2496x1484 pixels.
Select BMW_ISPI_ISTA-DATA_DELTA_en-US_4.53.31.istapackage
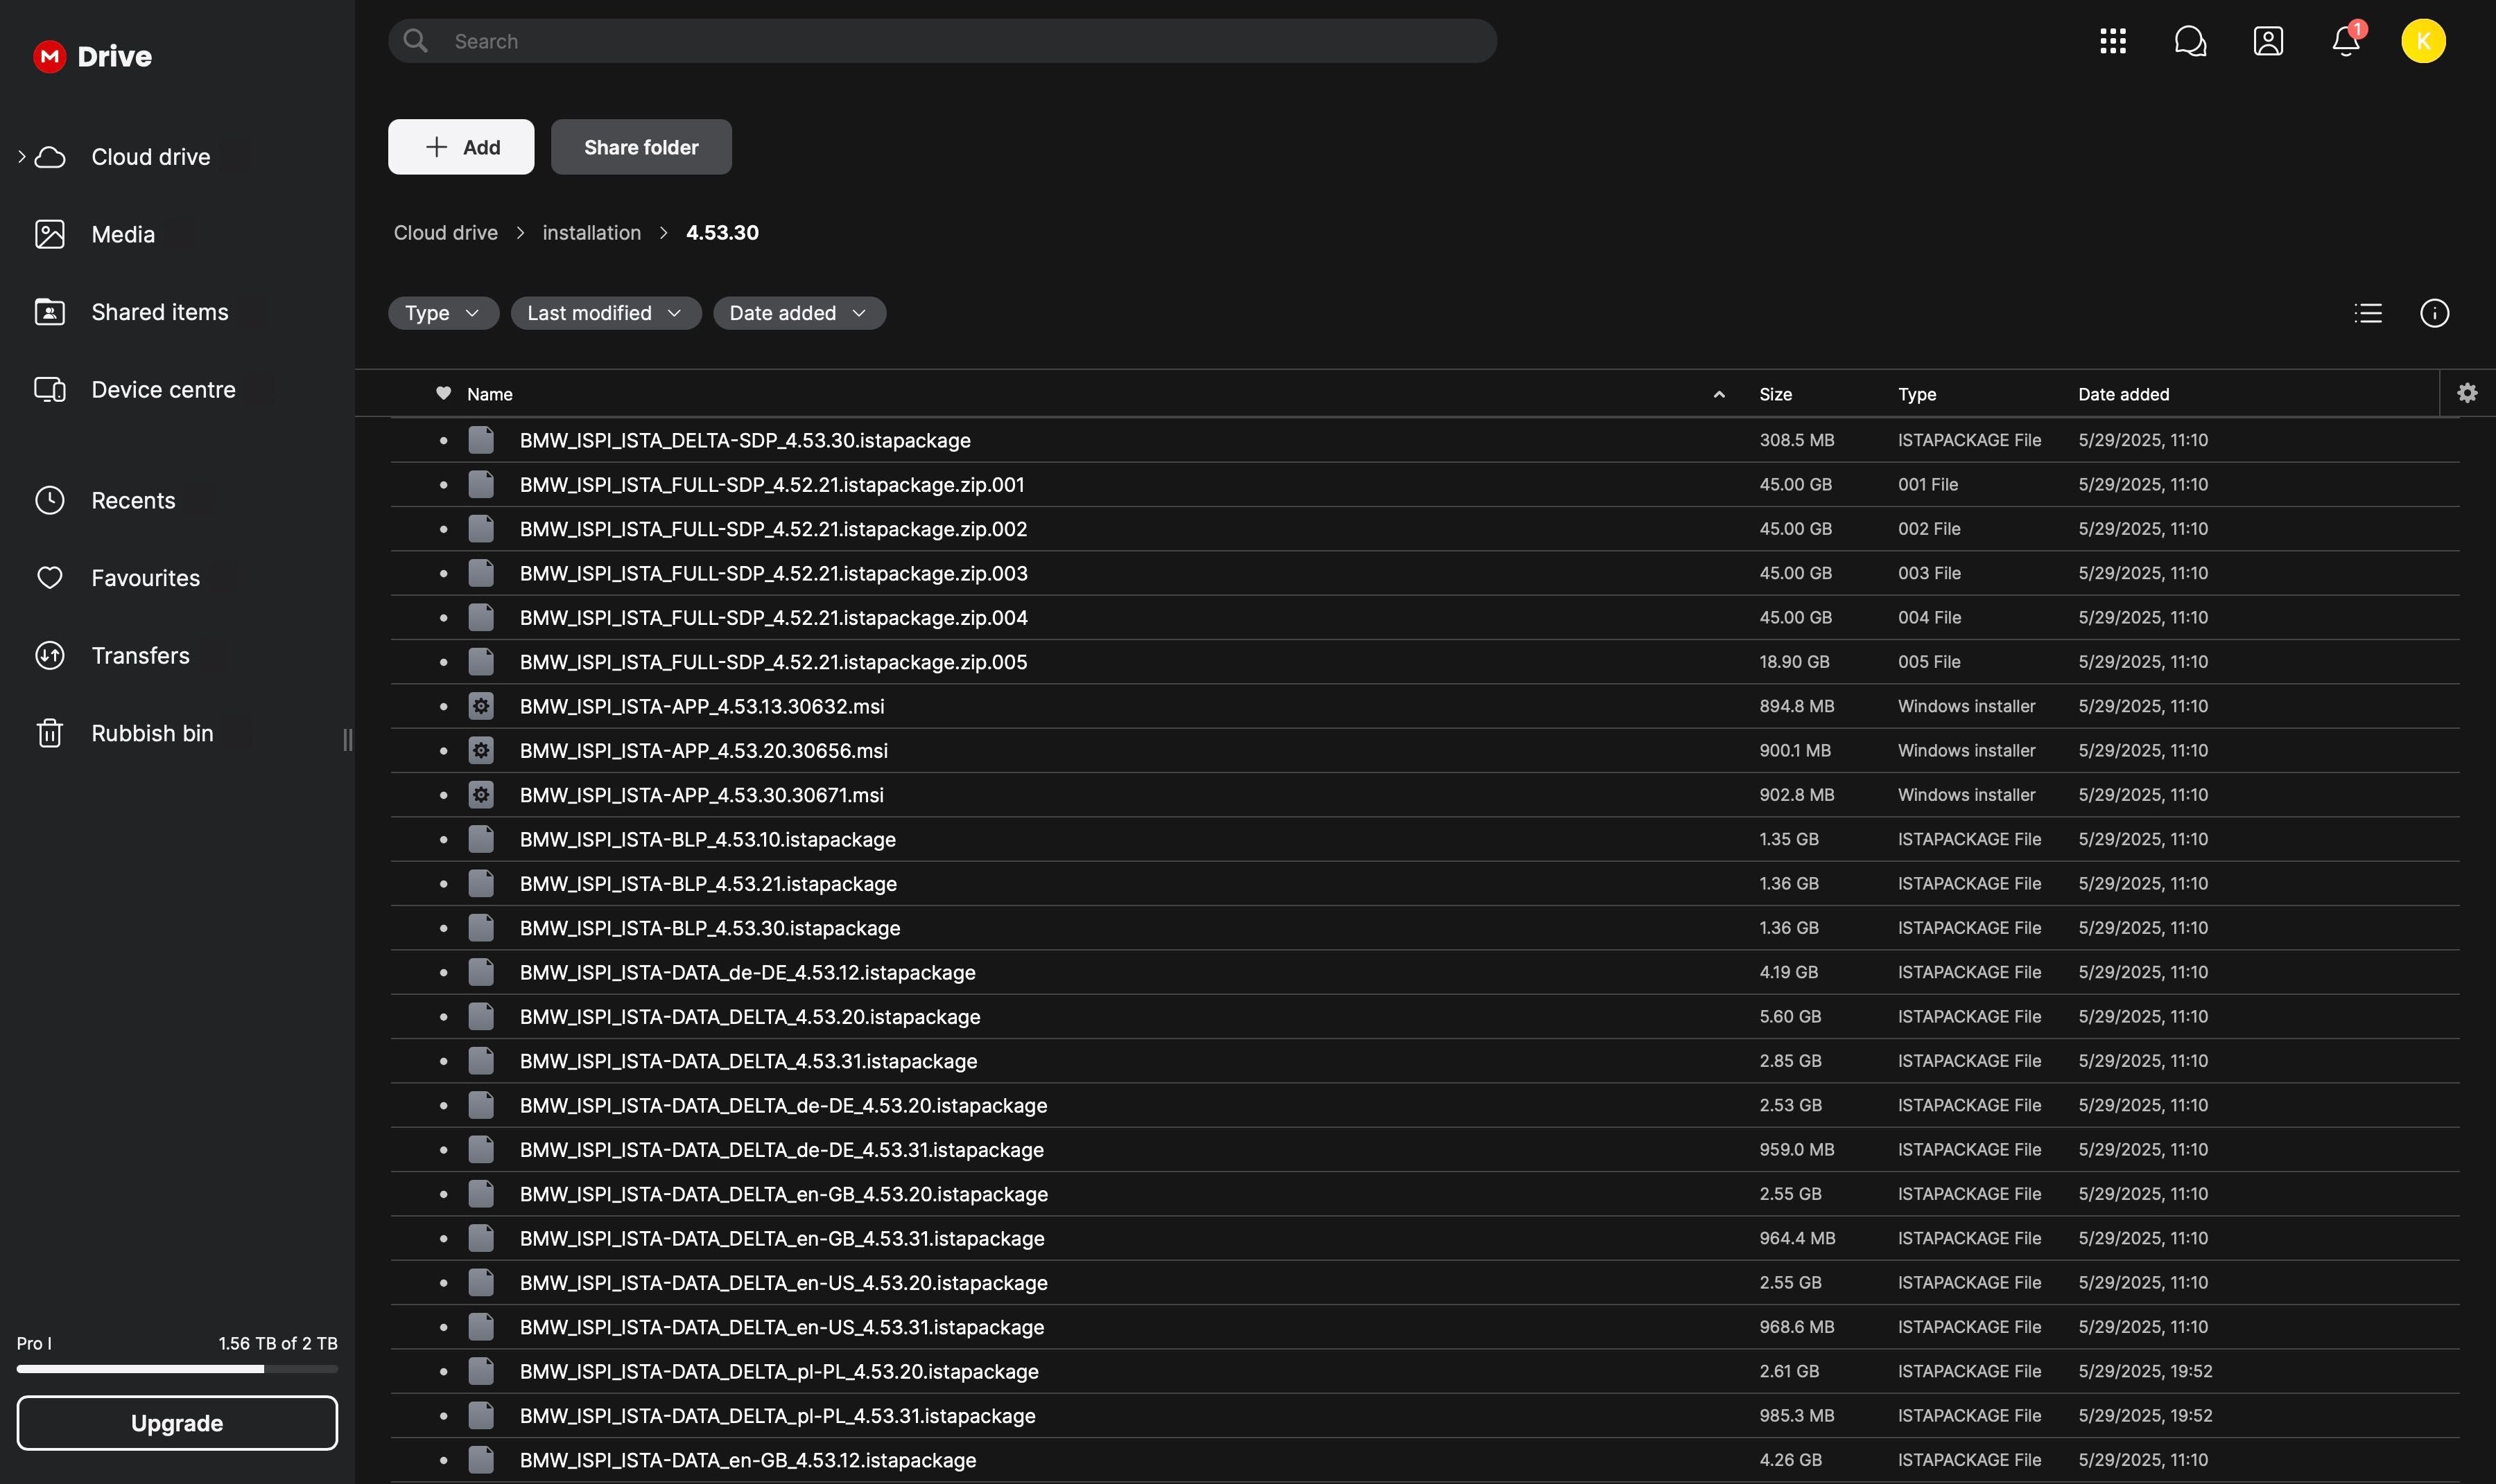click(1425, 1327)
